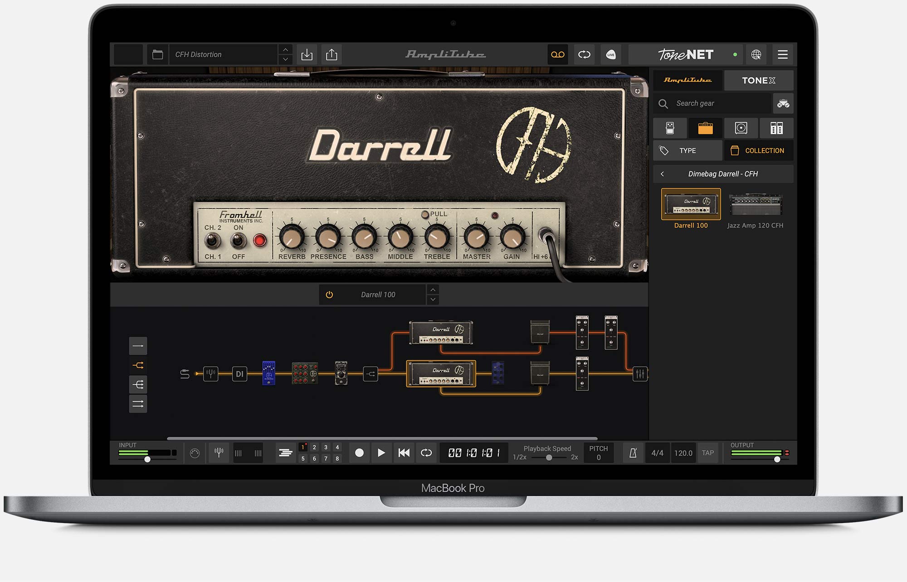Open the preset browser folder icon

[157, 54]
